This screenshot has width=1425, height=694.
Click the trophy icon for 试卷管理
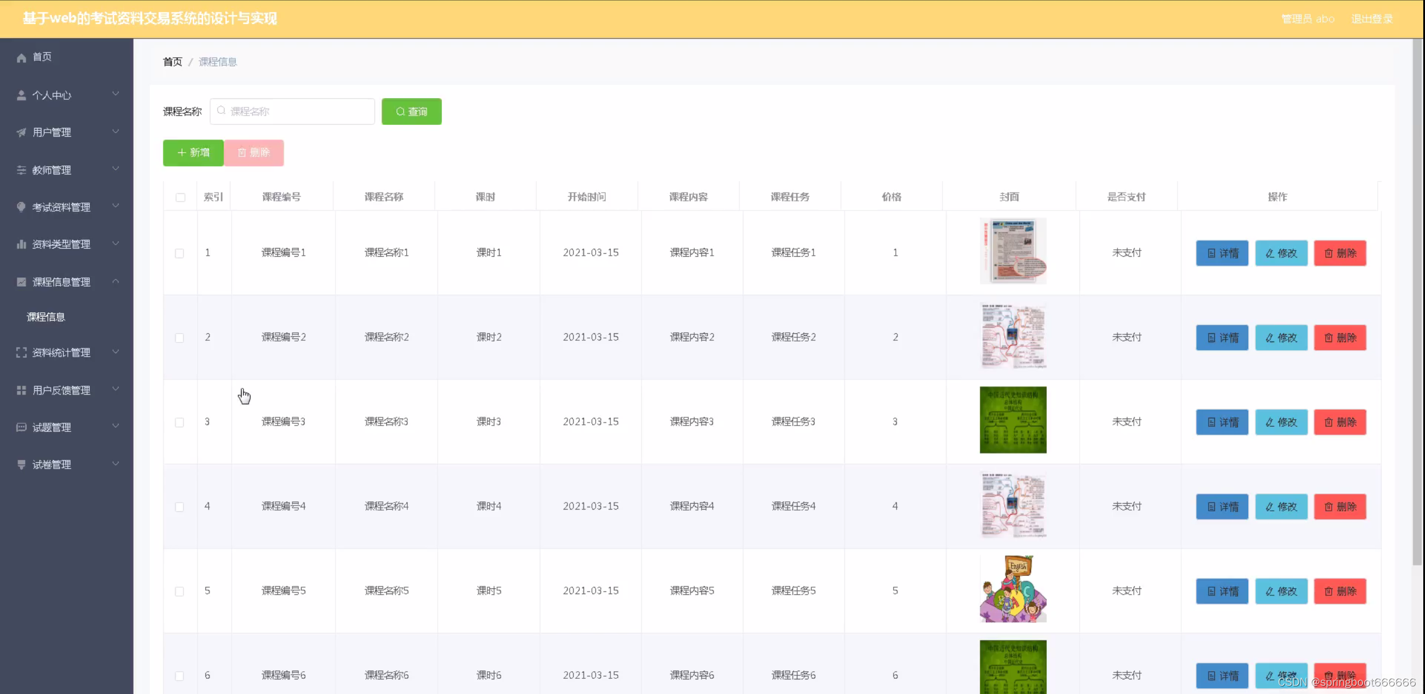22,465
